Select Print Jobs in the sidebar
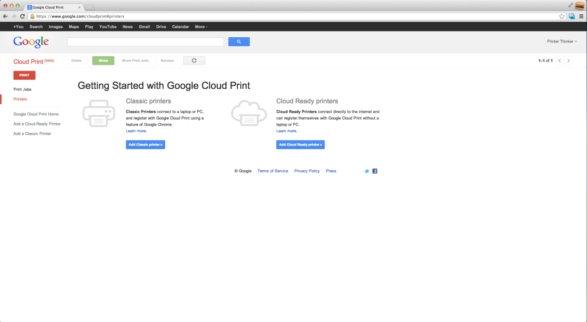This screenshot has width=587, height=322. [22, 89]
